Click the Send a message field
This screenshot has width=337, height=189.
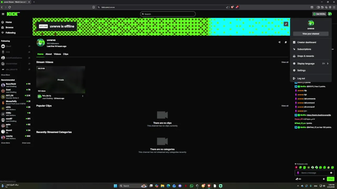[314, 173]
